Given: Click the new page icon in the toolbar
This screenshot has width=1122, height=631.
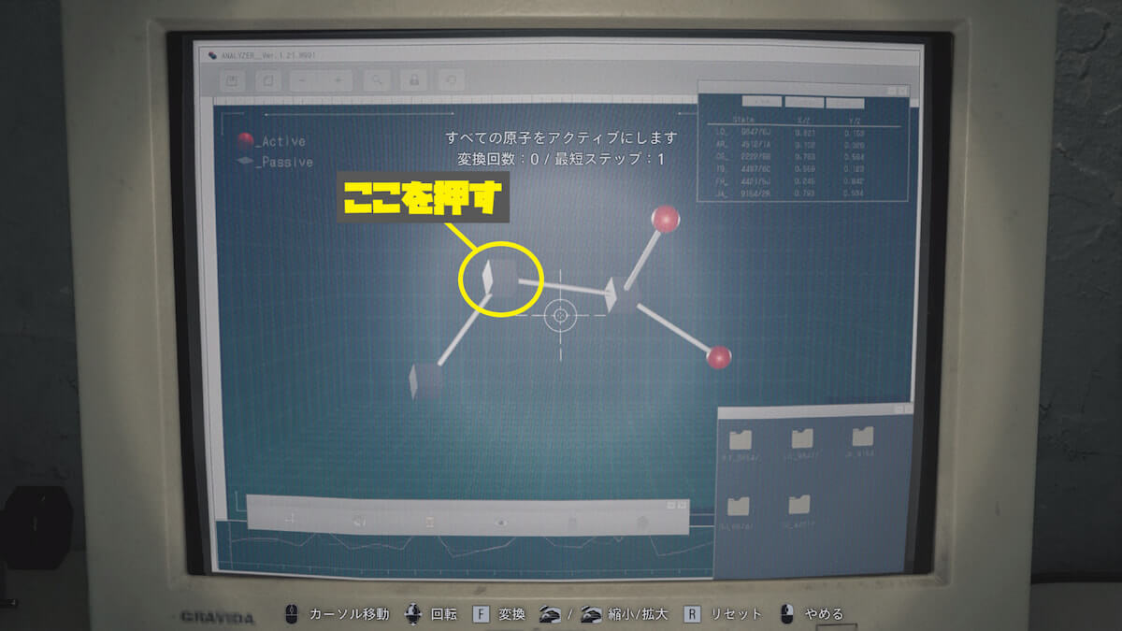Looking at the screenshot, I should (x=266, y=81).
